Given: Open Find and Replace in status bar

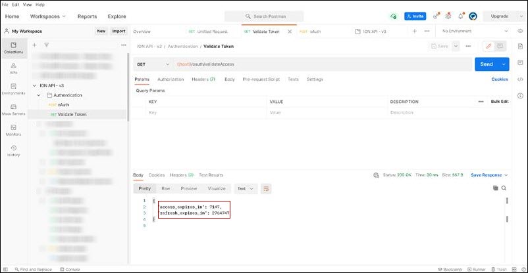Looking at the screenshot, I should pos(33,269).
